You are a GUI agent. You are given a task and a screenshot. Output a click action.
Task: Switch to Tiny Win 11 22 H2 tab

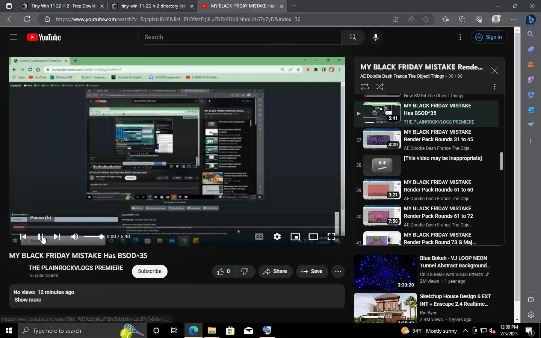(63, 6)
